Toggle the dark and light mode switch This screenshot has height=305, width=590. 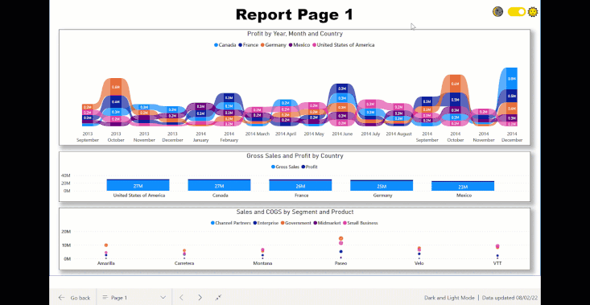click(516, 12)
